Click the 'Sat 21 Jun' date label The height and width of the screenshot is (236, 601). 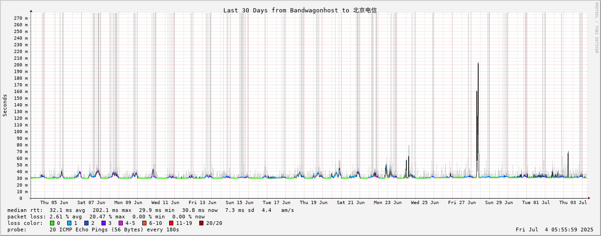(x=351, y=202)
